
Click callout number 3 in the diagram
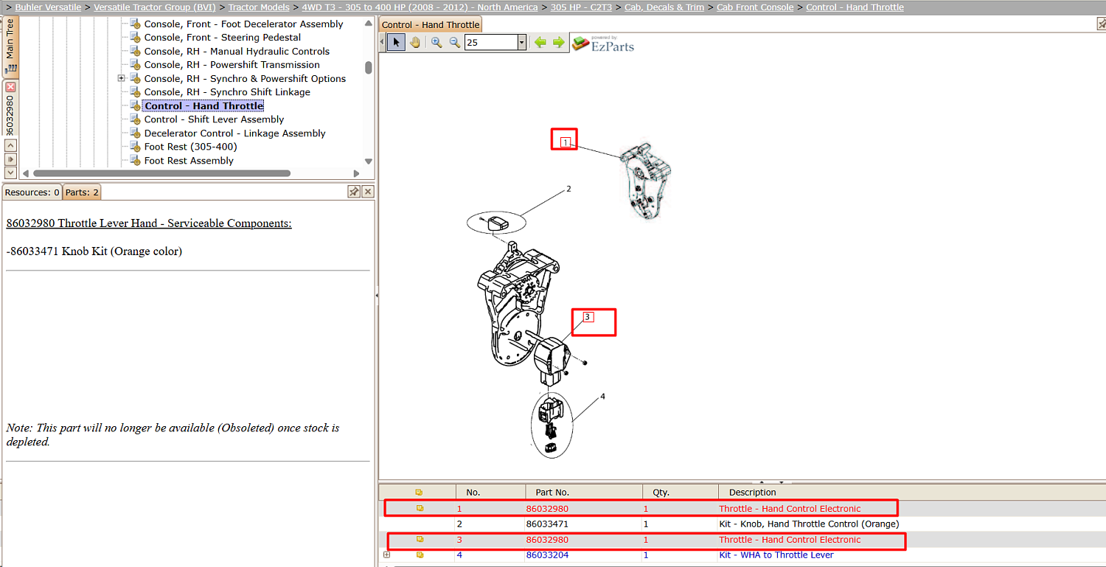588,317
